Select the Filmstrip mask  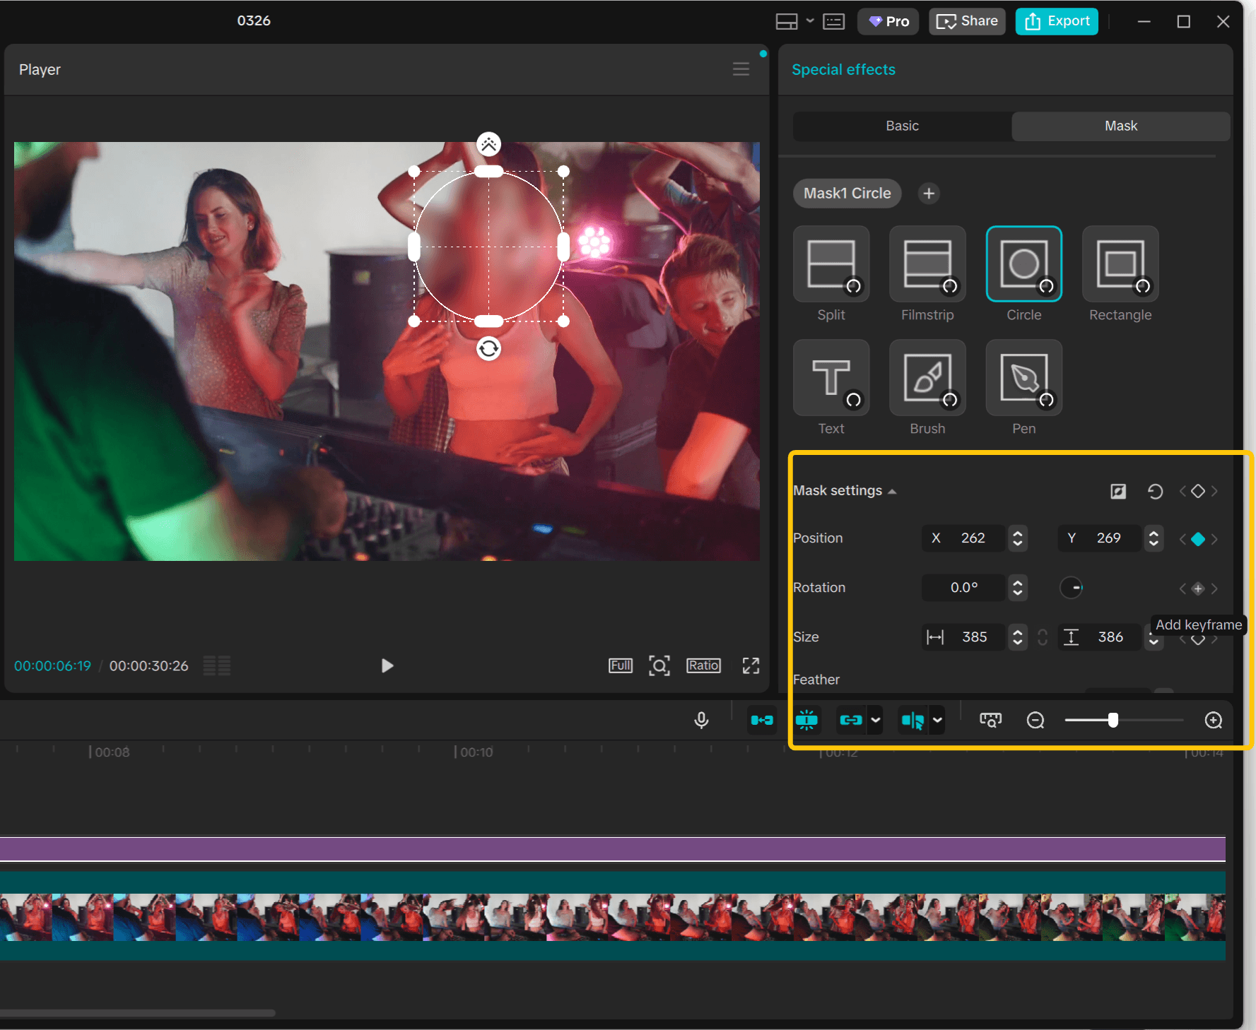point(927,264)
